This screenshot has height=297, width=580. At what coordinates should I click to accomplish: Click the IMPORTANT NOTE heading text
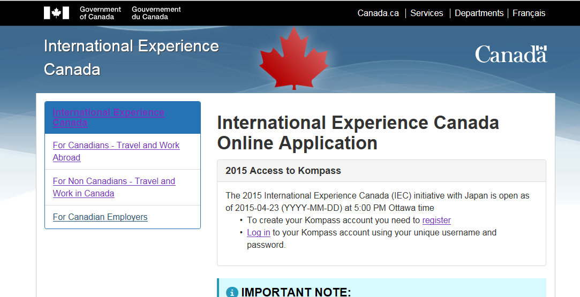coord(296,292)
